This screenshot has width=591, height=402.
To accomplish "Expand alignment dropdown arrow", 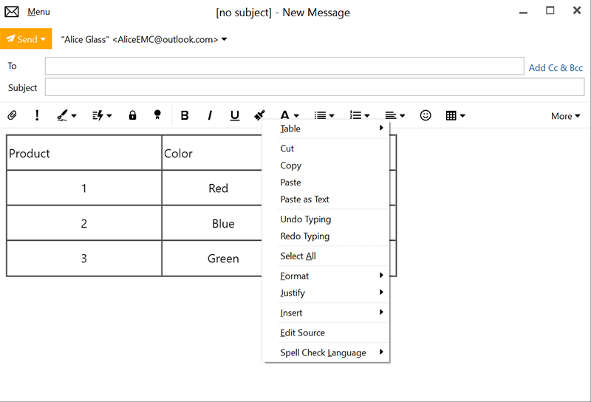I will point(402,116).
